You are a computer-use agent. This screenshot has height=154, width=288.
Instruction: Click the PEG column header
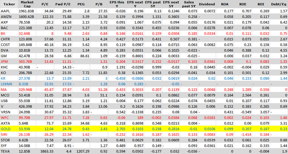[81, 4]
